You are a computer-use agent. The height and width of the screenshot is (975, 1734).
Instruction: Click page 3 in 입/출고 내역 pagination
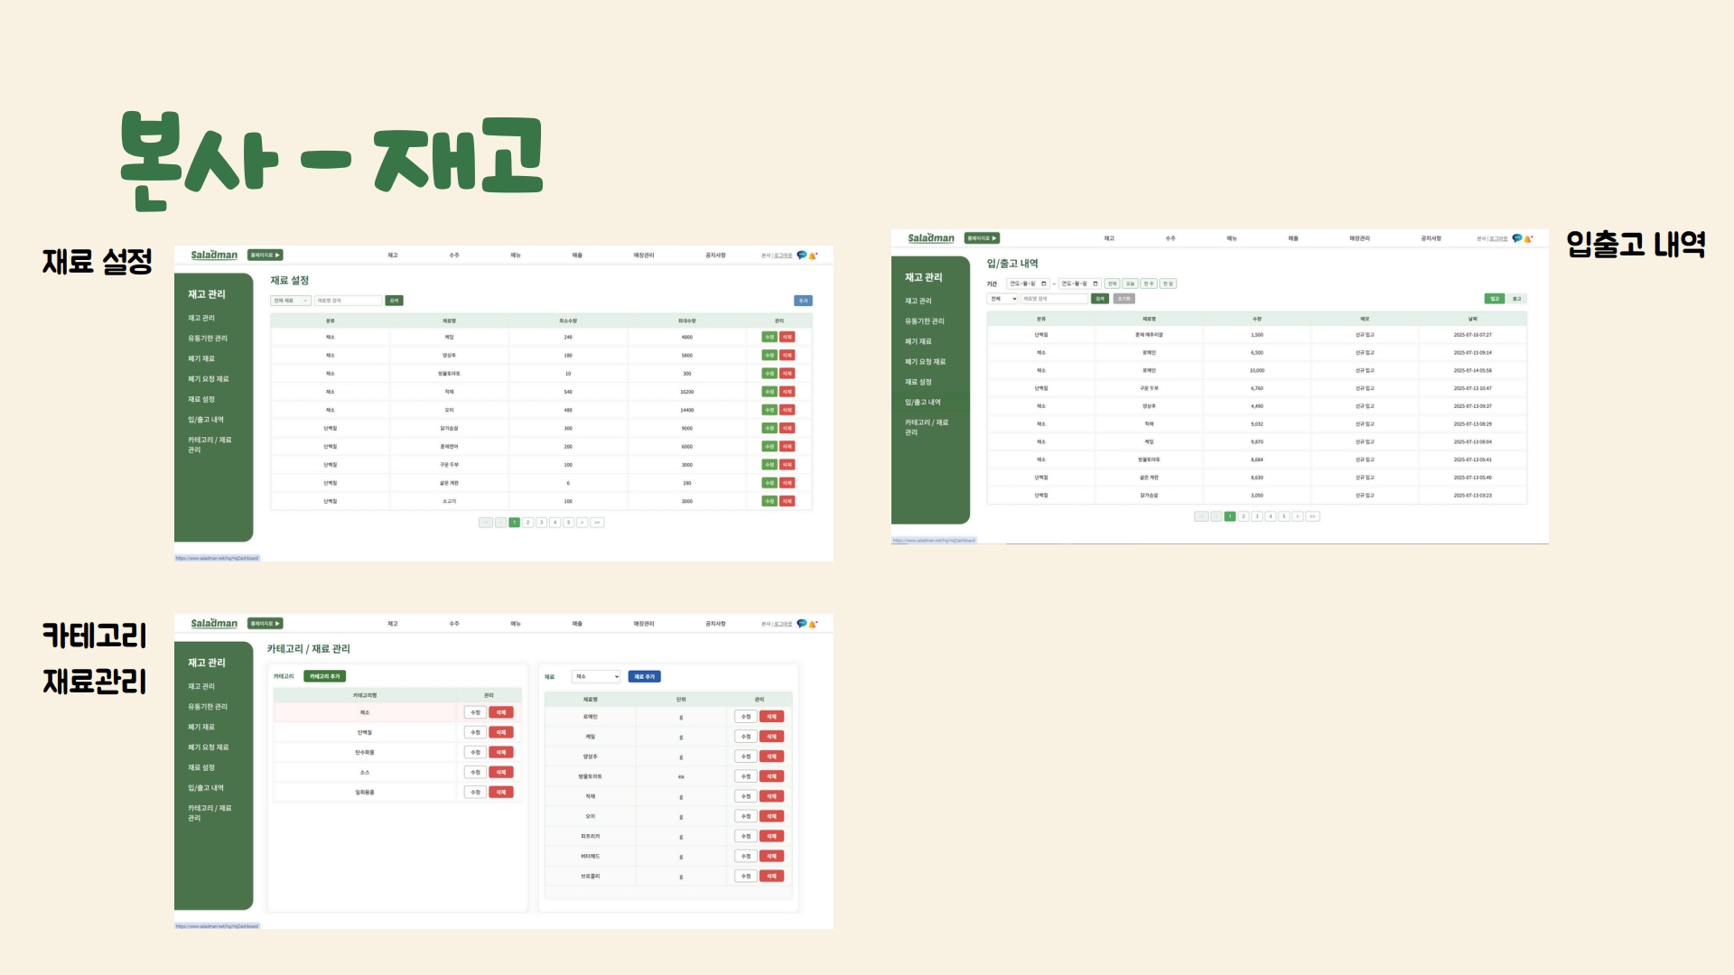click(x=1257, y=516)
